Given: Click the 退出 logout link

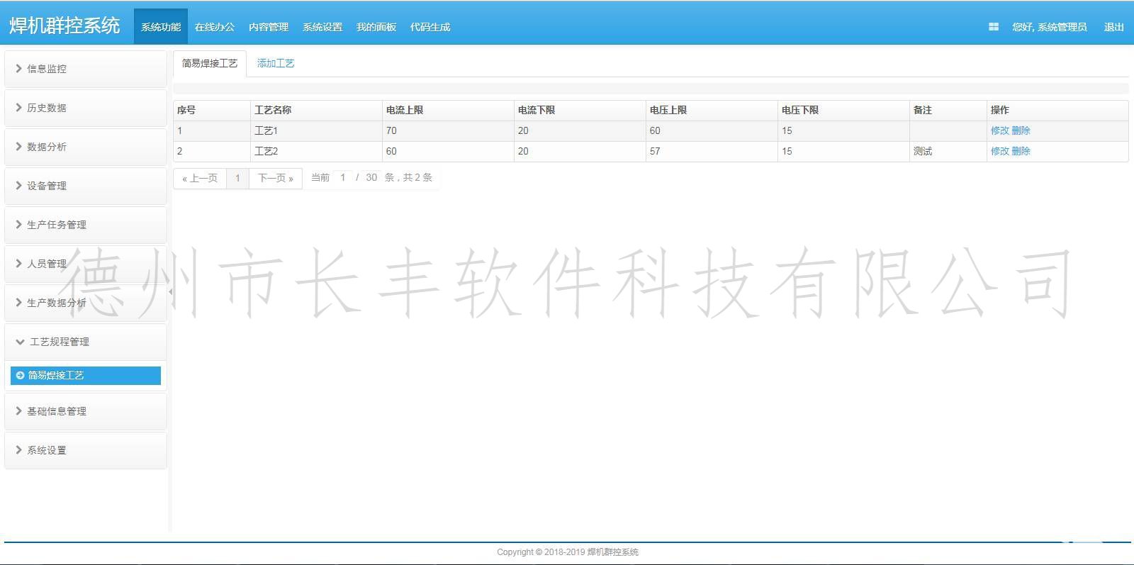Looking at the screenshot, I should pyautogui.click(x=1113, y=27).
